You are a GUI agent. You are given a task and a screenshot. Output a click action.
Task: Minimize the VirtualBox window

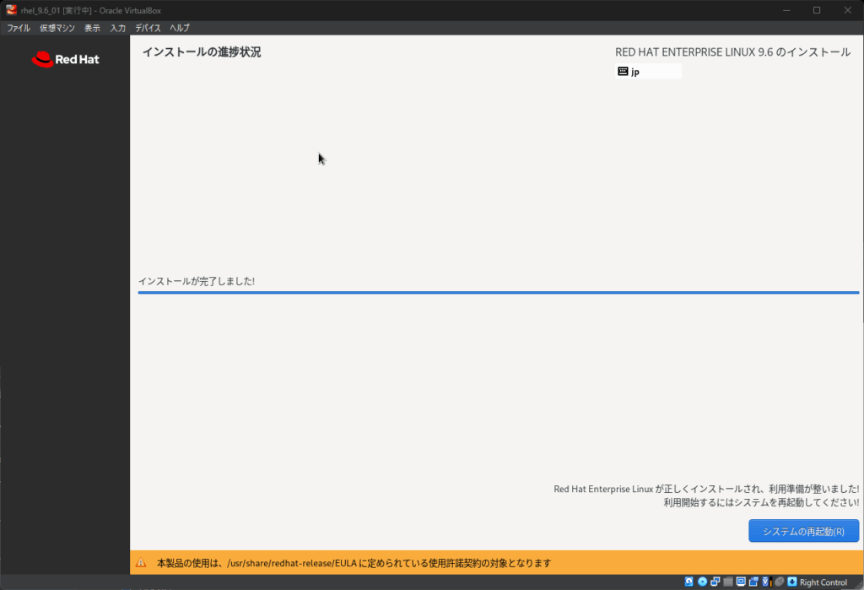coord(786,10)
